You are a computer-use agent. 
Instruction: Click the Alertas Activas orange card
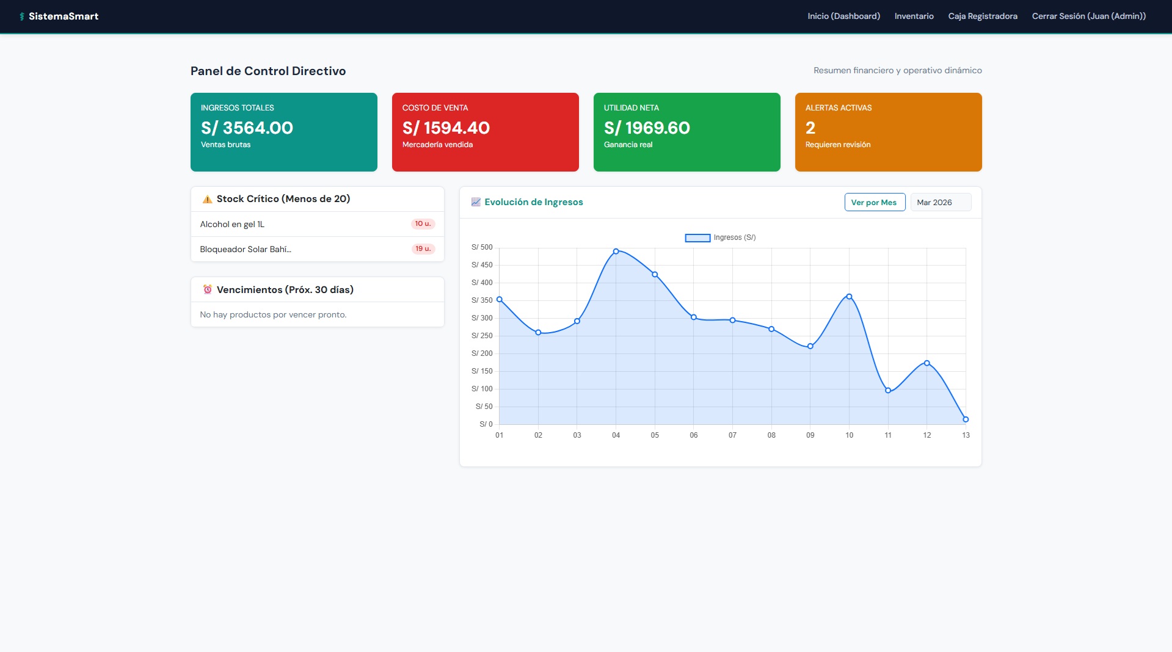tap(887, 132)
